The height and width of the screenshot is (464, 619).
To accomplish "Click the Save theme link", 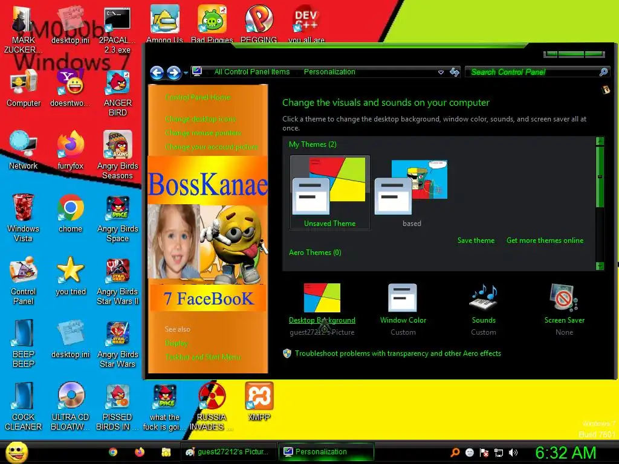I will tap(476, 240).
